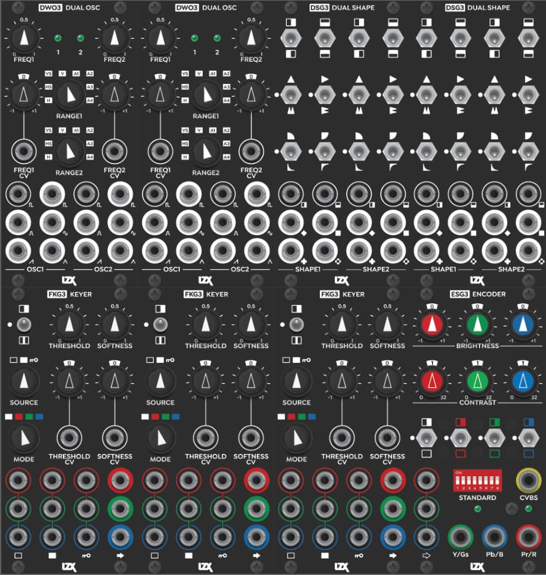
Task: Click green LED under STANDARD DIP switch
Action: coord(477,509)
